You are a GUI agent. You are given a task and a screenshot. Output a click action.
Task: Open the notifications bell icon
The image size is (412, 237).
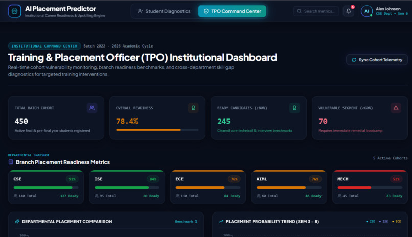click(349, 11)
